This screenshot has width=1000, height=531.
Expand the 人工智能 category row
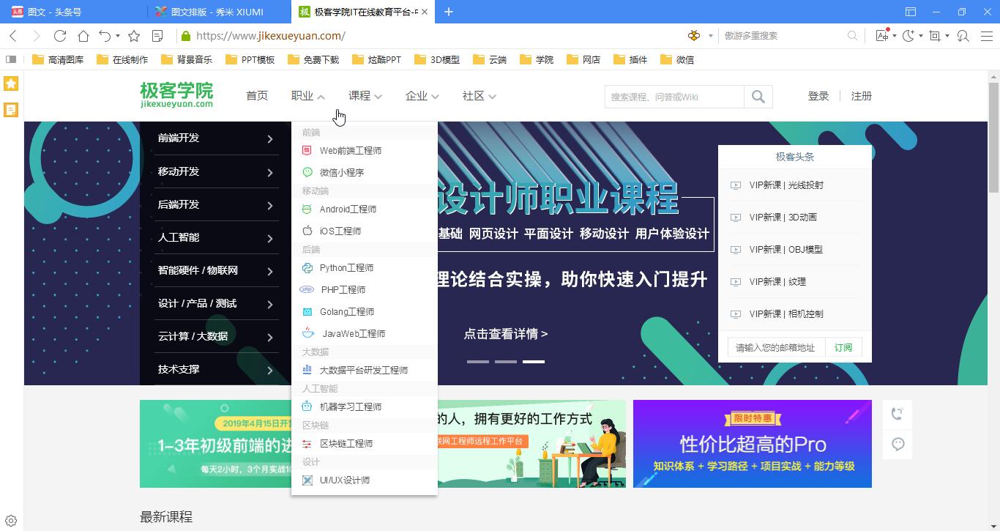[x=216, y=237]
